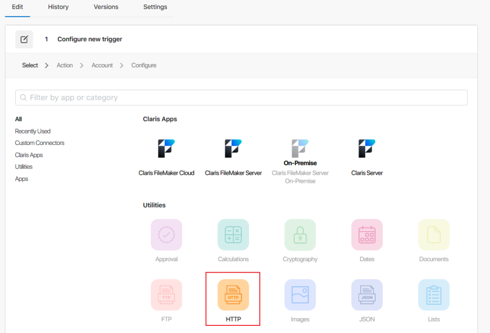Click the Approval utility icon
This screenshot has width=490, height=333.
tap(167, 235)
